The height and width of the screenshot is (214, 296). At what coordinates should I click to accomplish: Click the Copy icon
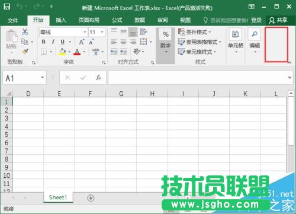click(x=25, y=41)
